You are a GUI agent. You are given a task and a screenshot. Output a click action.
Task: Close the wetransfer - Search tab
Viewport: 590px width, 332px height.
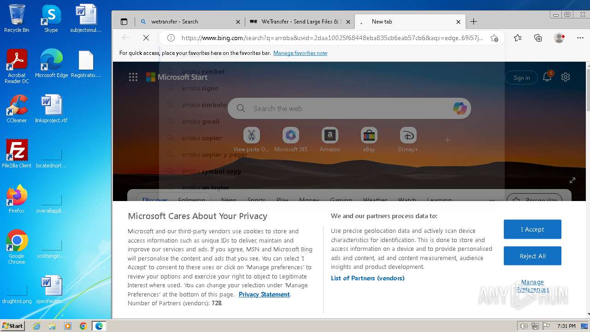(x=238, y=22)
